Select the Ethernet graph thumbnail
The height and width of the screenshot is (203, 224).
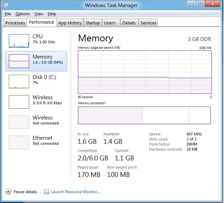tap(19, 142)
